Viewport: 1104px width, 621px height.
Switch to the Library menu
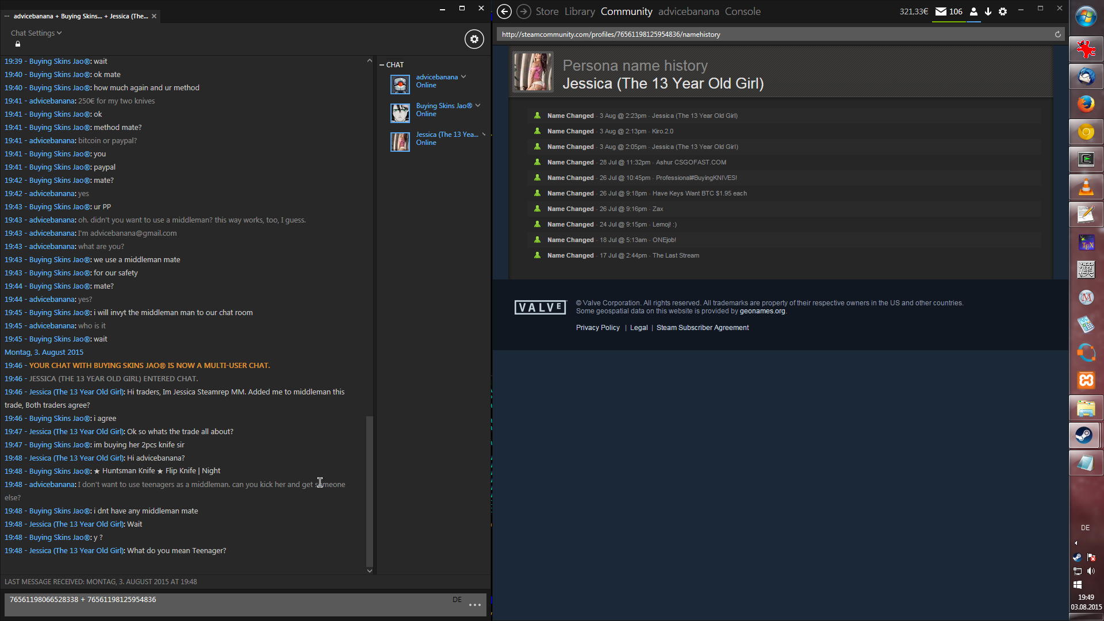pos(579,11)
